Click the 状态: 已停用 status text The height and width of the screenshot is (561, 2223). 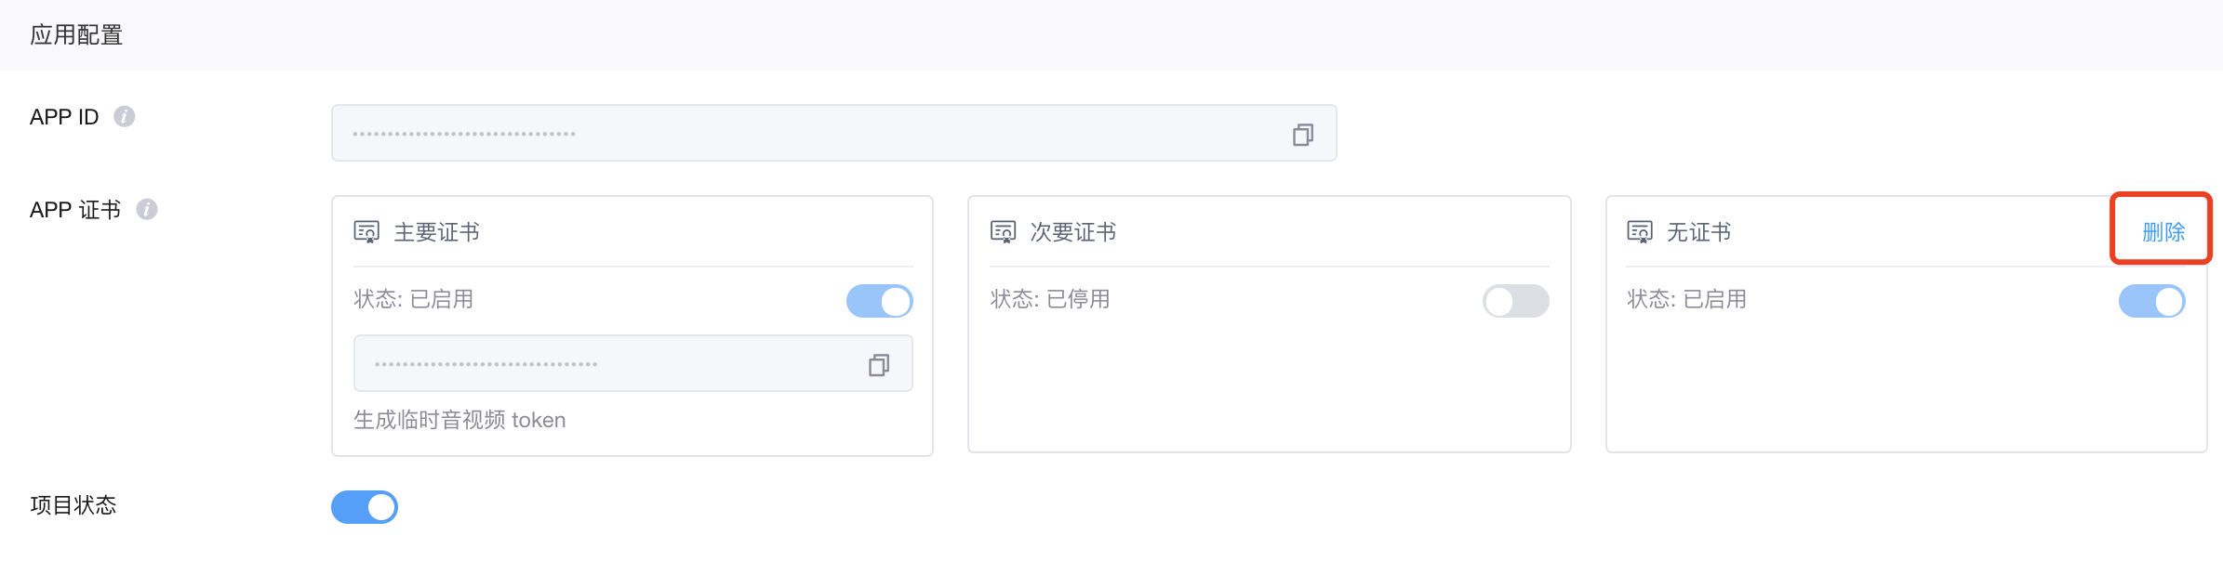pos(1050,299)
